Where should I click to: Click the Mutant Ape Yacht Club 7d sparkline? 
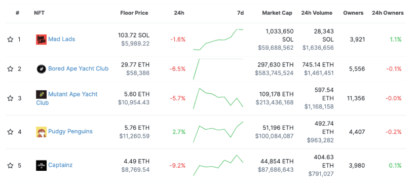218,98
